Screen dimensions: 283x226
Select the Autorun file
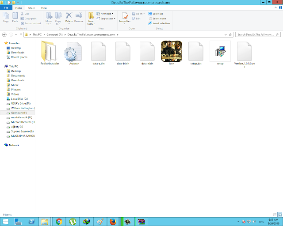coord(74,53)
